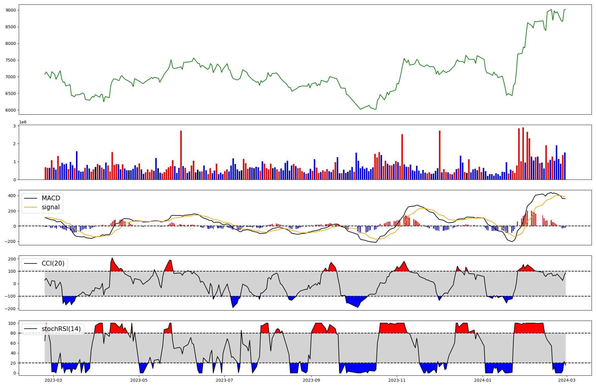Click the 6000 price axis label
596x387 pixels.
[x=11, y=110]
